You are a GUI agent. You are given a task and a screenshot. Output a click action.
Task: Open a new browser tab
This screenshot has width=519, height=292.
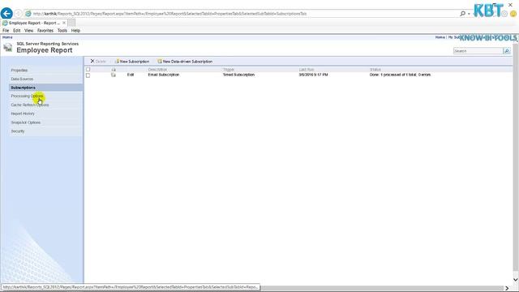71,23
